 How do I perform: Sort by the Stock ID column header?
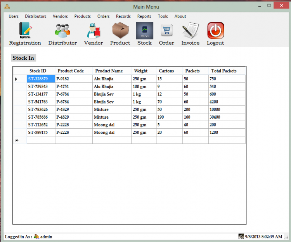pyautogui.click(x=38, y=71)
